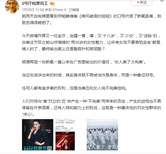
Task: Open the post timestamp 7月26日 12:56
Action: pyautogui.click(x=33, y=10)
